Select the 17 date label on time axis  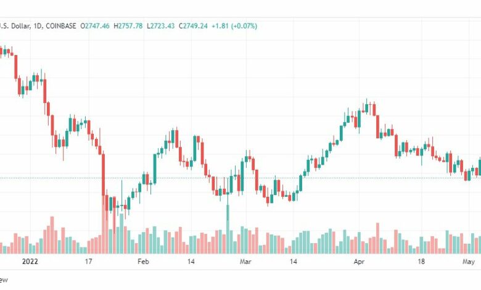[x=88, y=262]
